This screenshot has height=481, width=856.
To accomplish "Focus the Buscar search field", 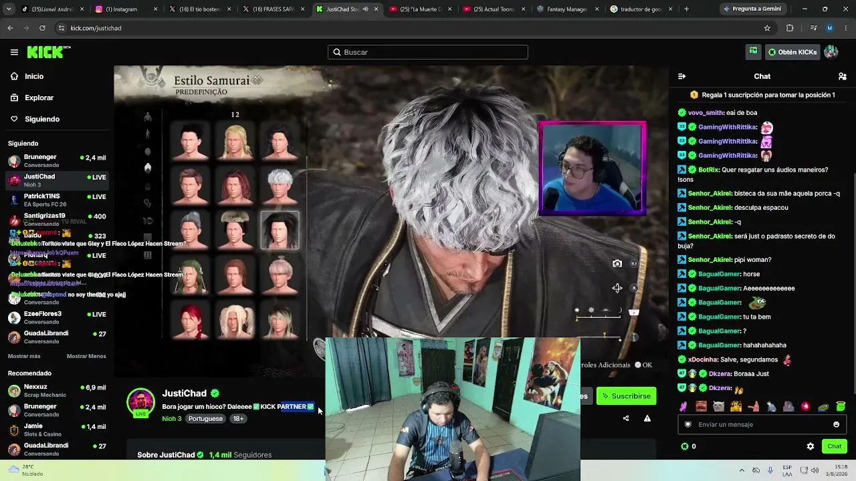I will (428, 52).
